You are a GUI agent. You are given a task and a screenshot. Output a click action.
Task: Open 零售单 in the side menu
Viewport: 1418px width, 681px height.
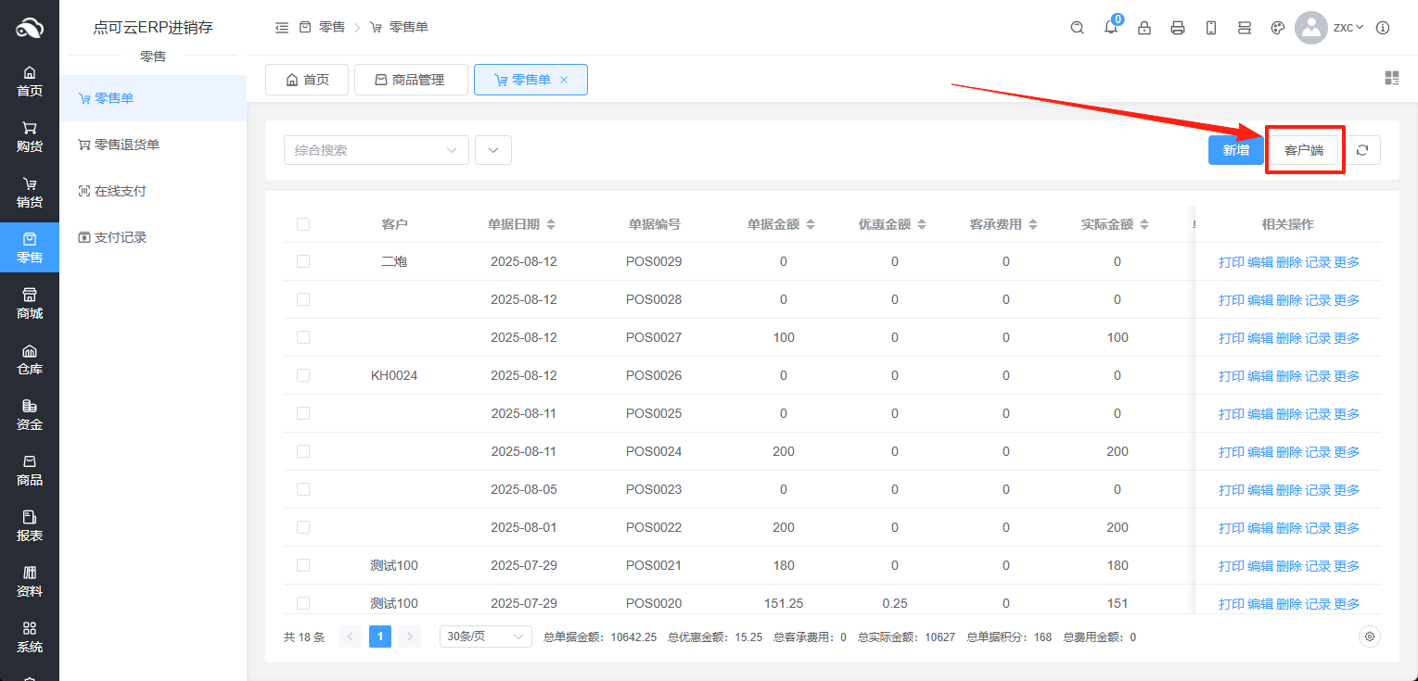pos(153,98)
